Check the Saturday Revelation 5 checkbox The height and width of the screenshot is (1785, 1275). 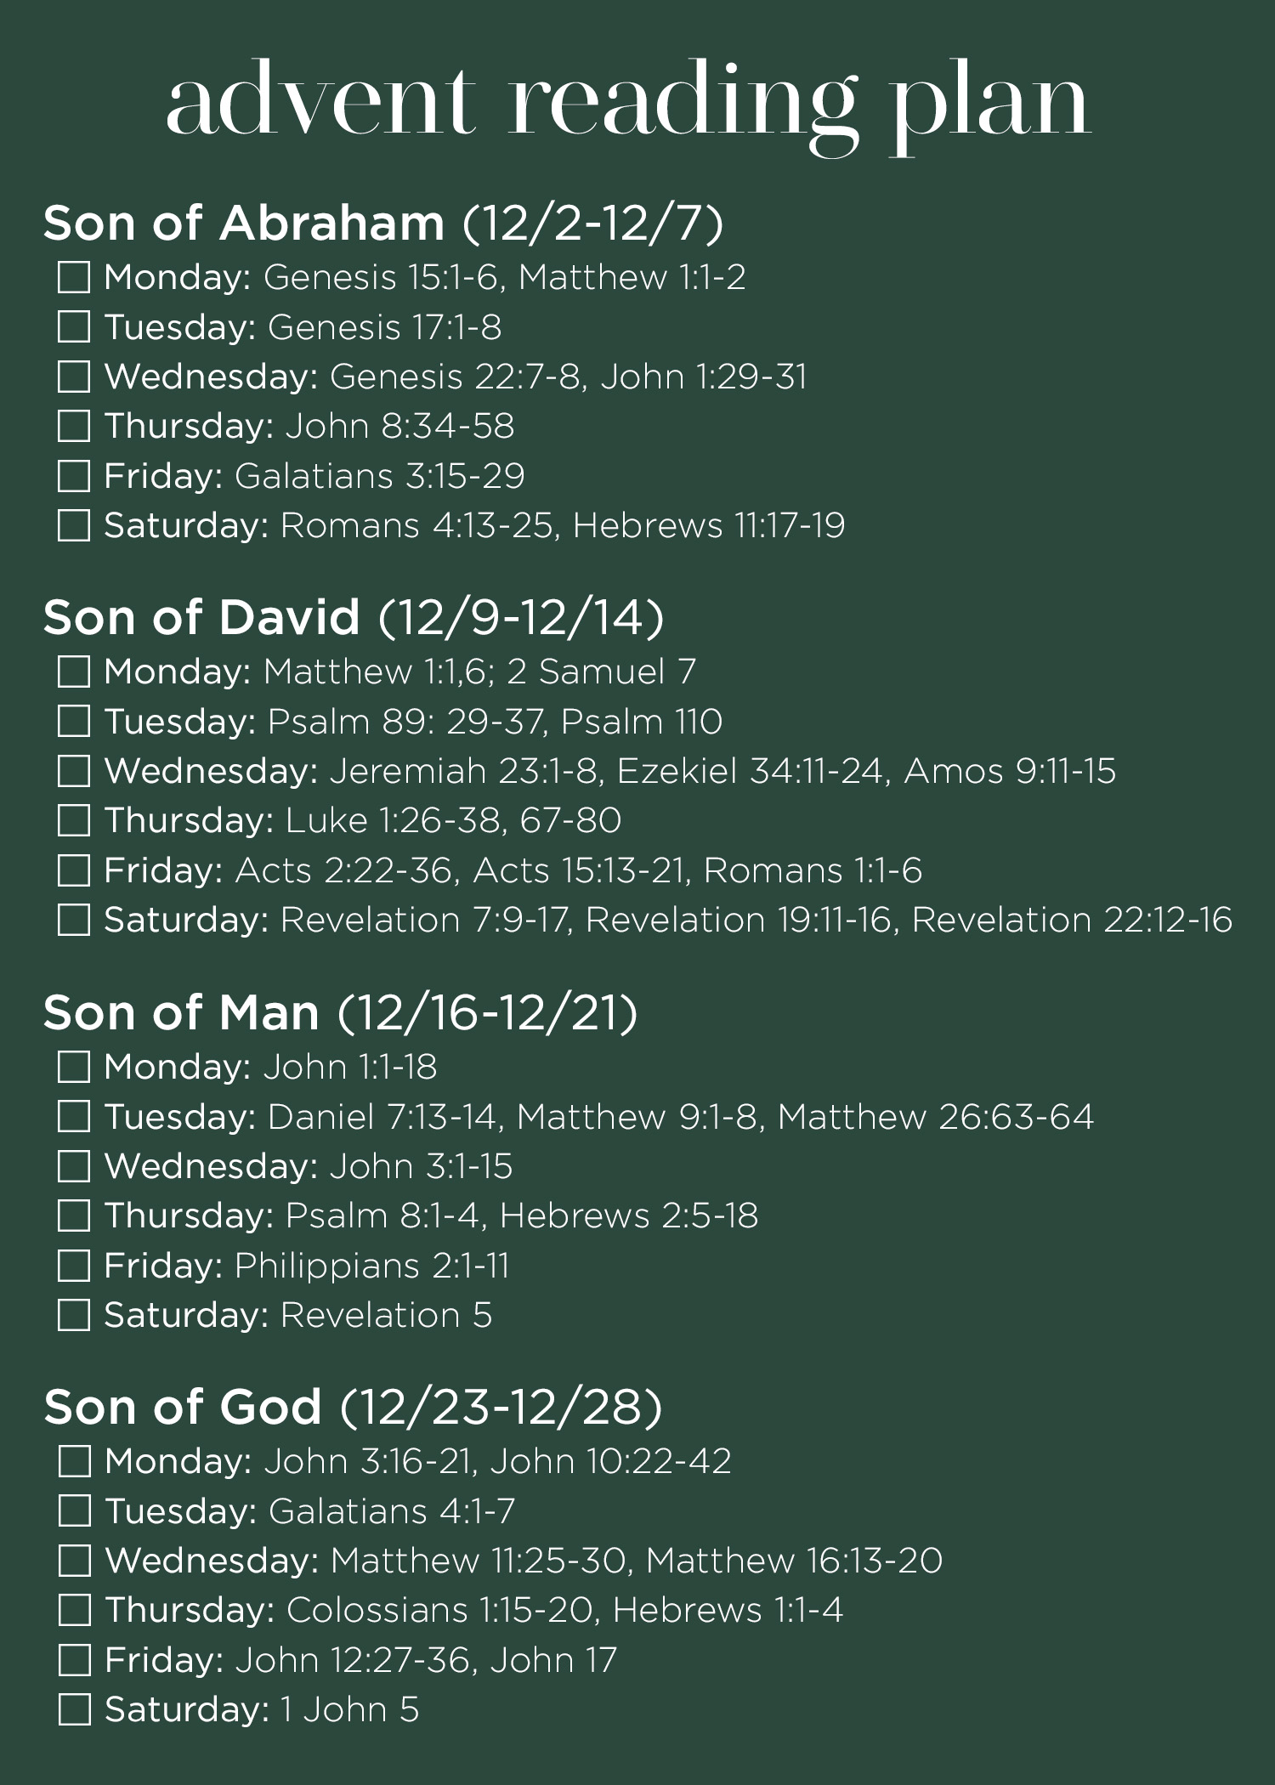(x=74, y=1315)
